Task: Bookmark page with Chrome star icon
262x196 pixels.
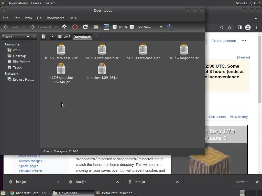Action: (x=230, y=27)
